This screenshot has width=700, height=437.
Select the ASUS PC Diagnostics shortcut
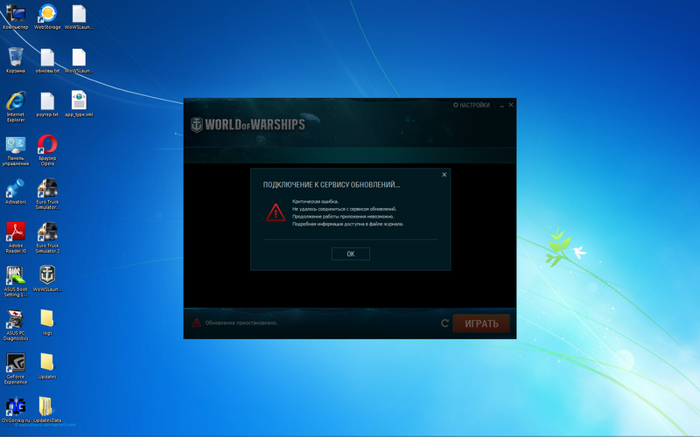click(16, 325)
